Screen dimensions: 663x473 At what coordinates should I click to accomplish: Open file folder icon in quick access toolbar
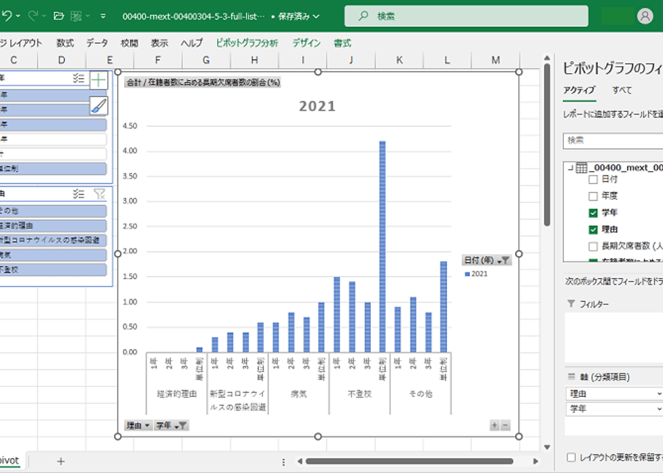click(x=59, y=16)
